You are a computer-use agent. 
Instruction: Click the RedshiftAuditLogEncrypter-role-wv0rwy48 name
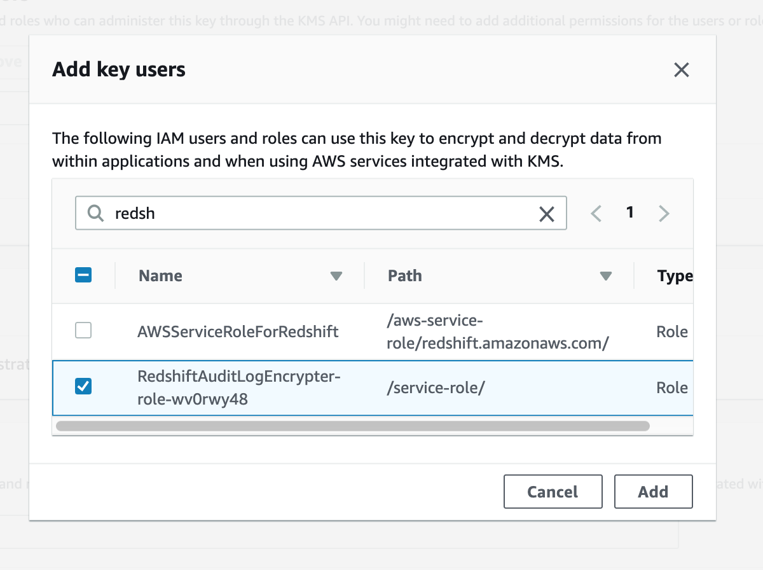pos(239,387)
